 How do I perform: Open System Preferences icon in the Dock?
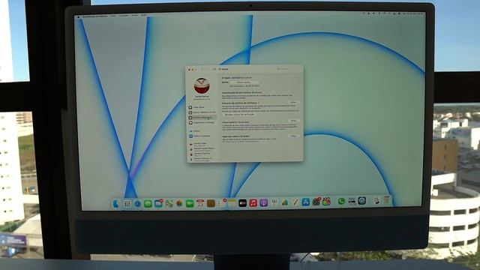click(316, 202)
